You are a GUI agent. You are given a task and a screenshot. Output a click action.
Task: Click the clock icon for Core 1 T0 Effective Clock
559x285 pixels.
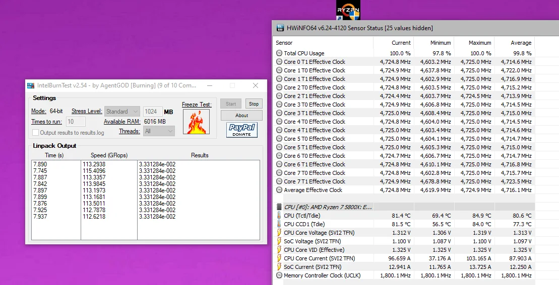[279, 70]
